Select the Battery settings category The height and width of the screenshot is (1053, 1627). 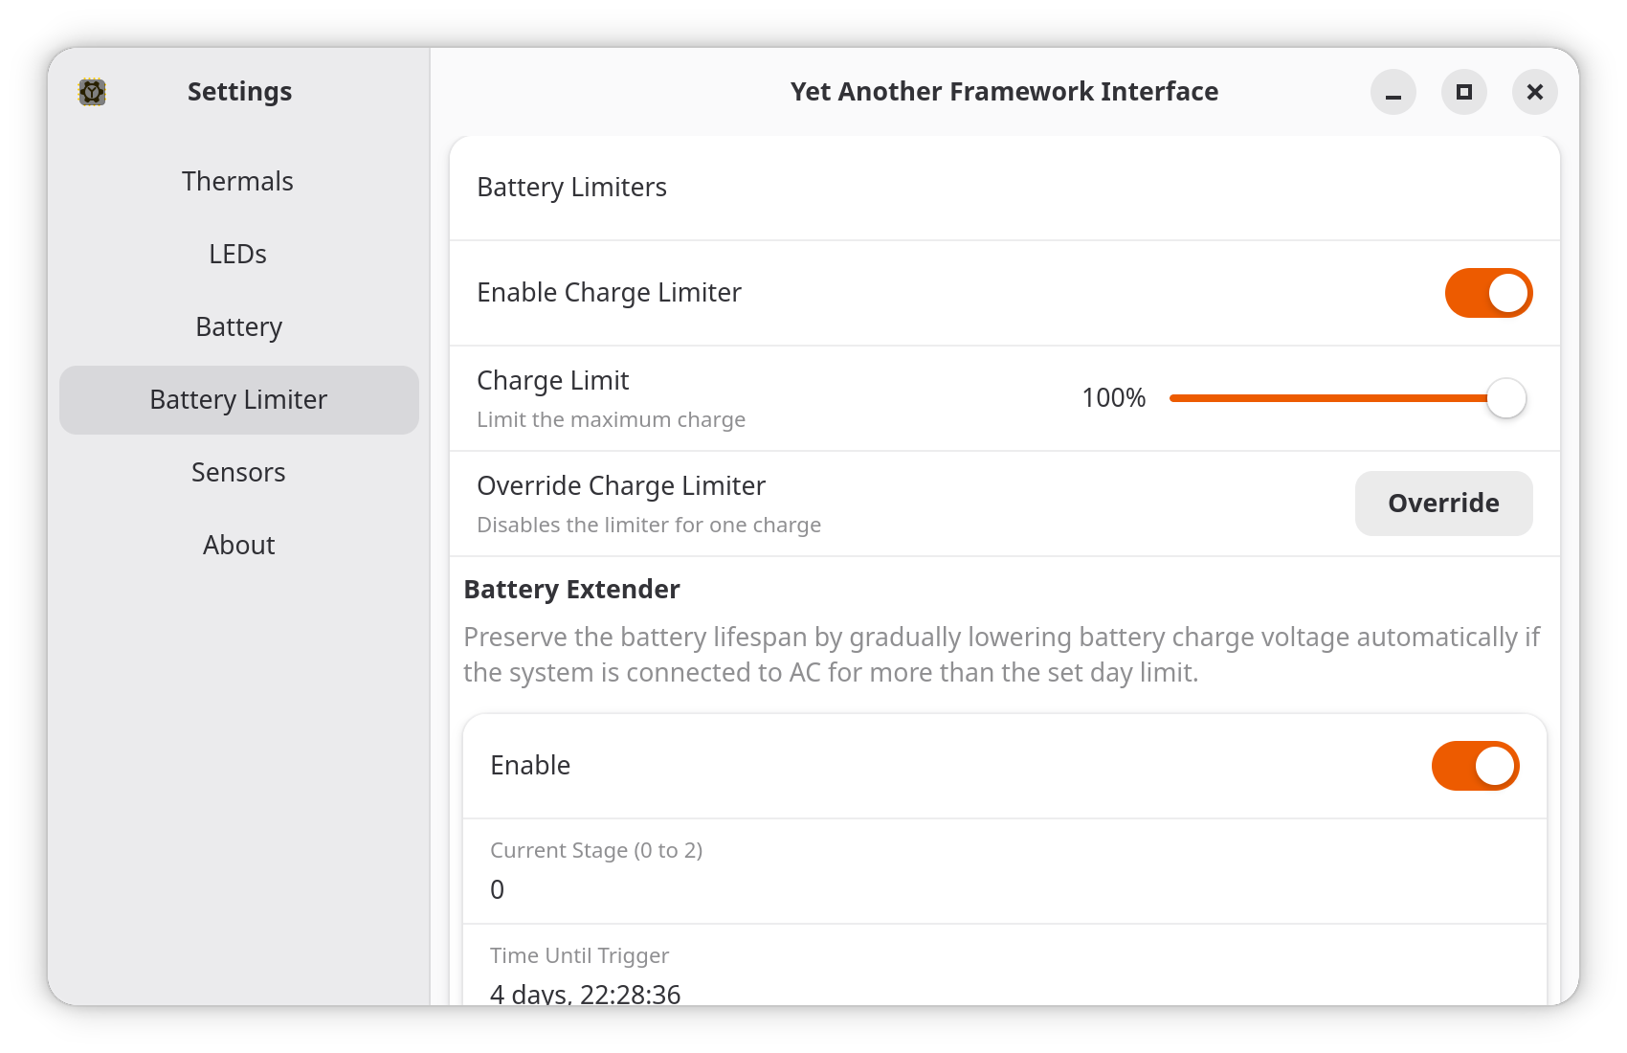[238, 326]
